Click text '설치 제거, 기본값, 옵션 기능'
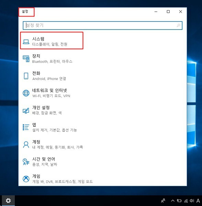Viewport: 202px width, 206px height. (x=55, y=130)
